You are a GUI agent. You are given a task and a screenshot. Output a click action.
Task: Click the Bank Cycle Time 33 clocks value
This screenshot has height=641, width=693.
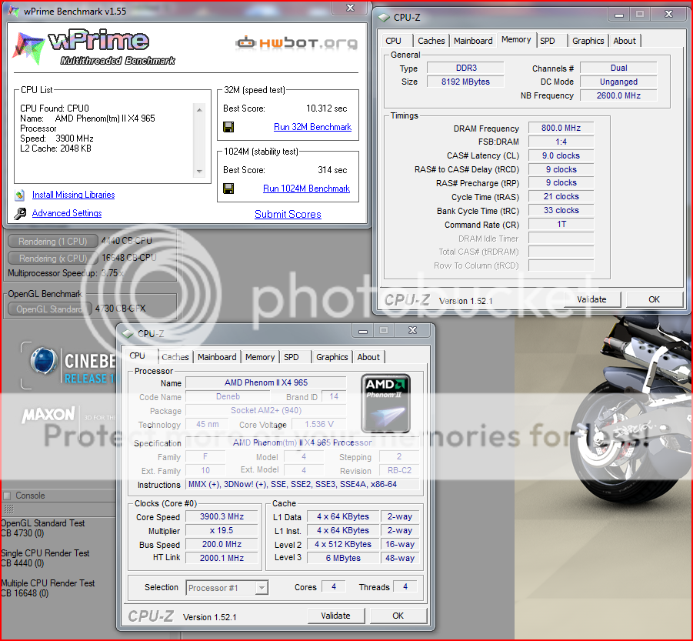pyautogui.click(x=561, y=210)
